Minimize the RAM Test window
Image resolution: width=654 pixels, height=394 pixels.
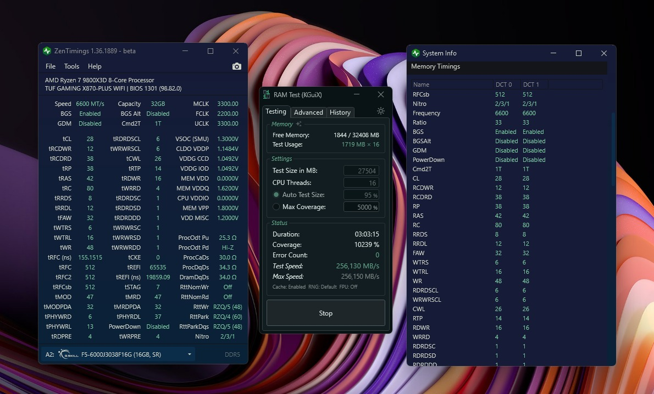[357, 94]
